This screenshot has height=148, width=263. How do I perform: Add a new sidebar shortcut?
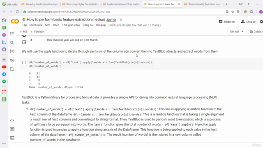4,60
